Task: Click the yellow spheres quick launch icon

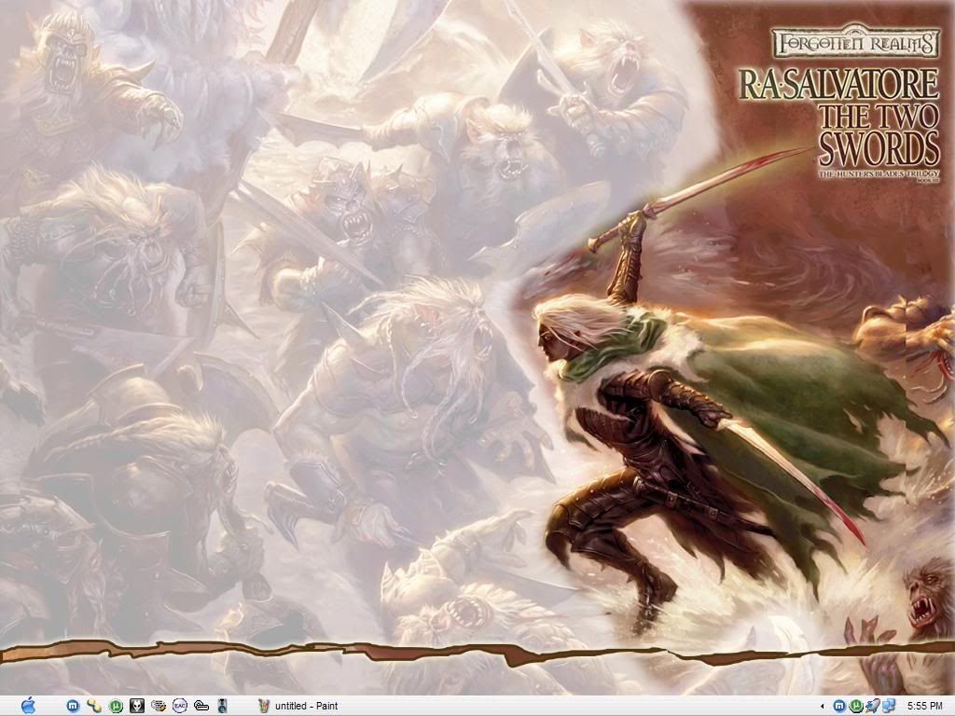Action: point(94,706)
